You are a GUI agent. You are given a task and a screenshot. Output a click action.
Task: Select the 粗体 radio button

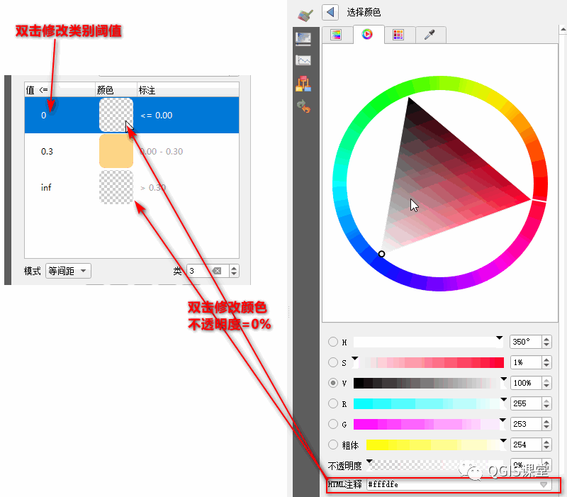[x=332, y=445]
